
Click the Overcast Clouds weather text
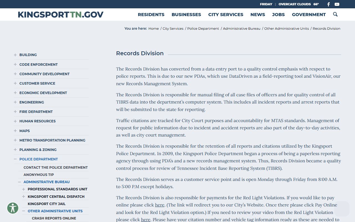click(x=295, y=4)
